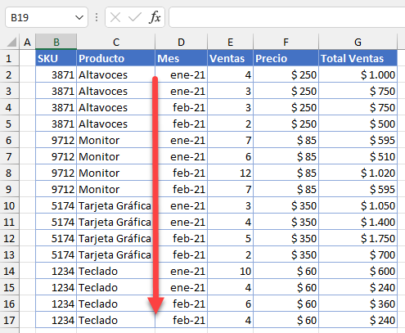Click the Enter checkmark icon in formula bar
This screenshot has height=333, width=405.
coord(135,17)
